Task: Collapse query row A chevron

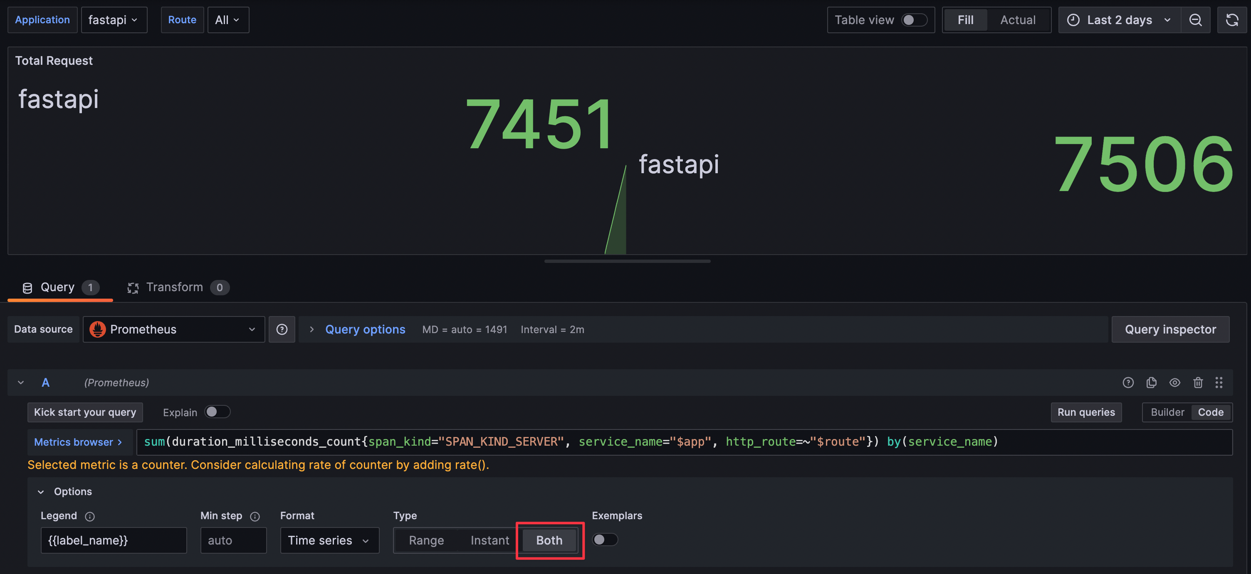Action: click(x=21, y=383)
